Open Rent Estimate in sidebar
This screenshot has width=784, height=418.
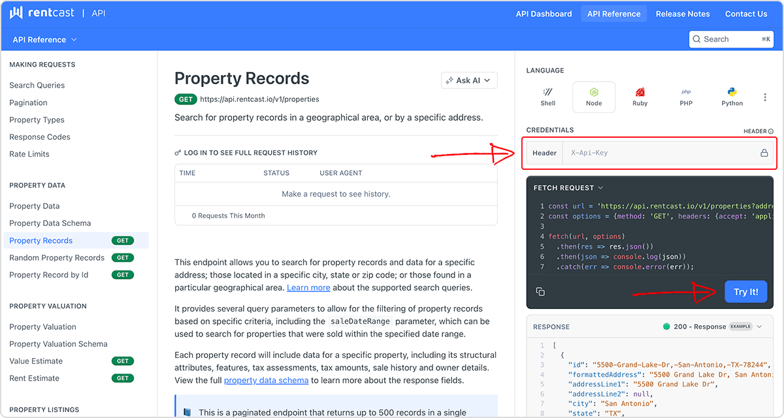34,378
